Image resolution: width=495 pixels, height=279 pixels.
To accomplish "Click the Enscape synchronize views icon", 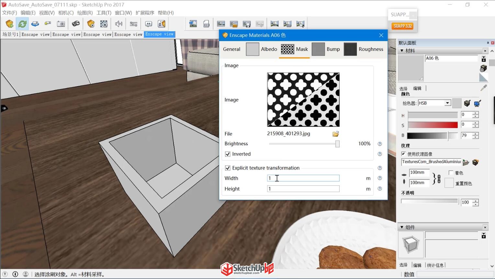I will (x=35, y=24).
